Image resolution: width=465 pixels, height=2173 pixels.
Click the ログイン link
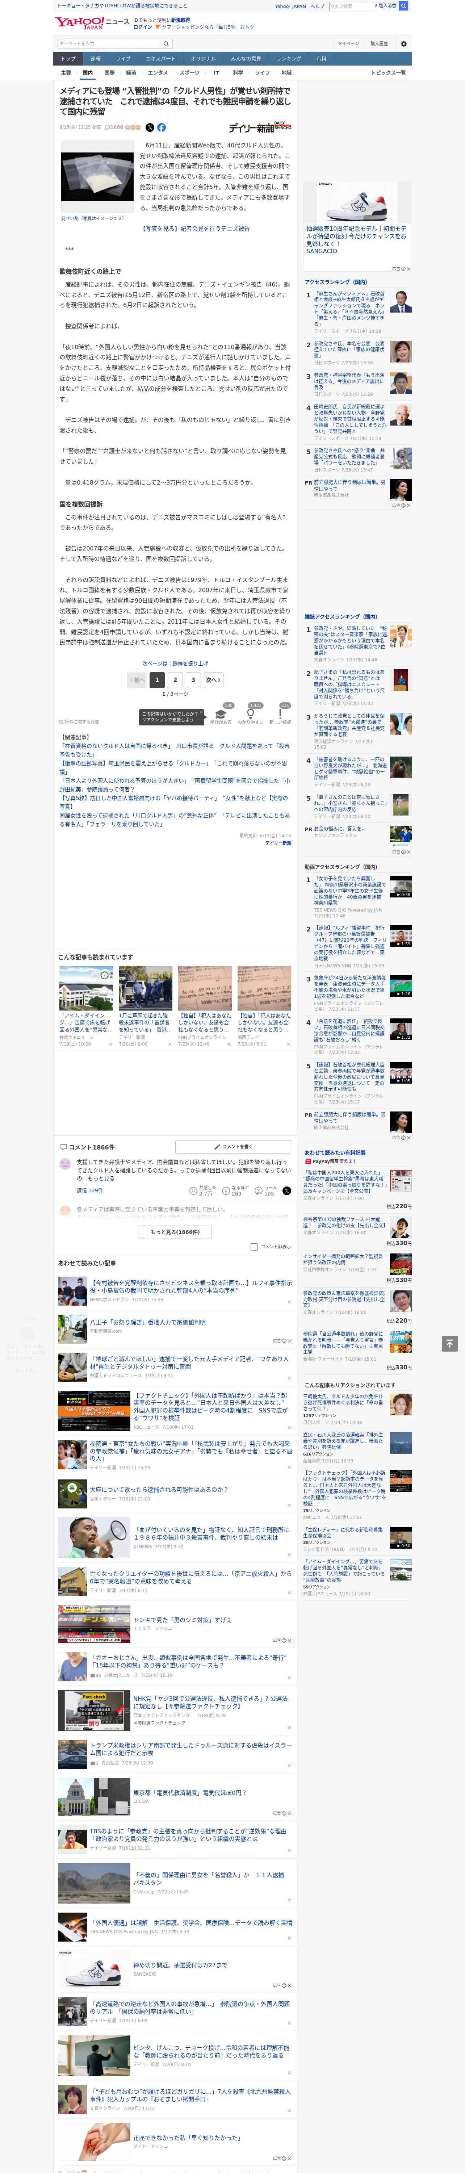pyautogui.click(x=143, y=27)
